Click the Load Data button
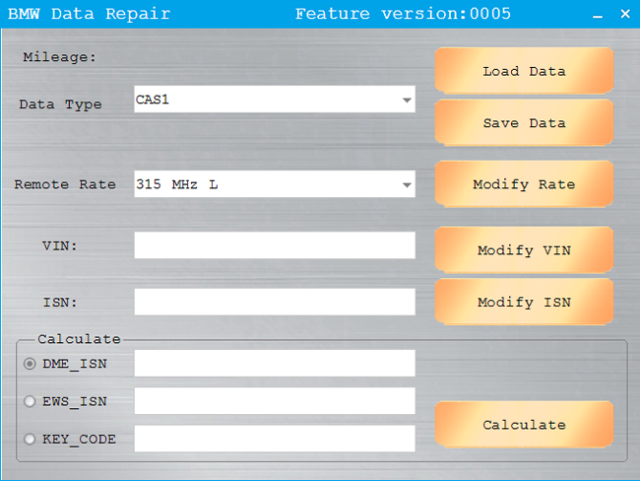 coord(524,71)
